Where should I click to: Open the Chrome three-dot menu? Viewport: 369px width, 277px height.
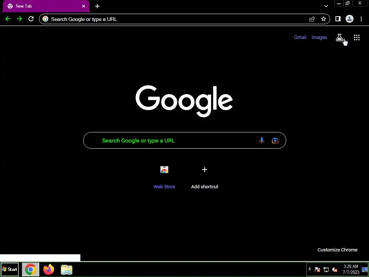pos(361,19)
